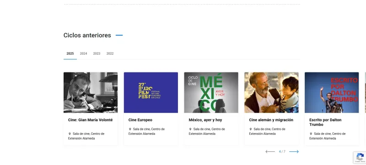Click location pin on Gian María Volonté card
Viewport: 366px width, 165px height.
(x=70, y=134)
